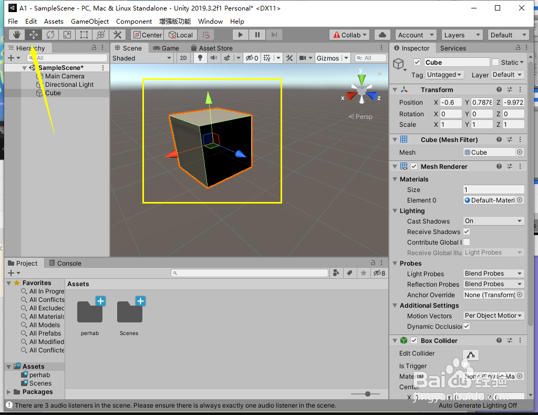
Task: Switch to the Asset Store tab
Action: coord(212,48)
